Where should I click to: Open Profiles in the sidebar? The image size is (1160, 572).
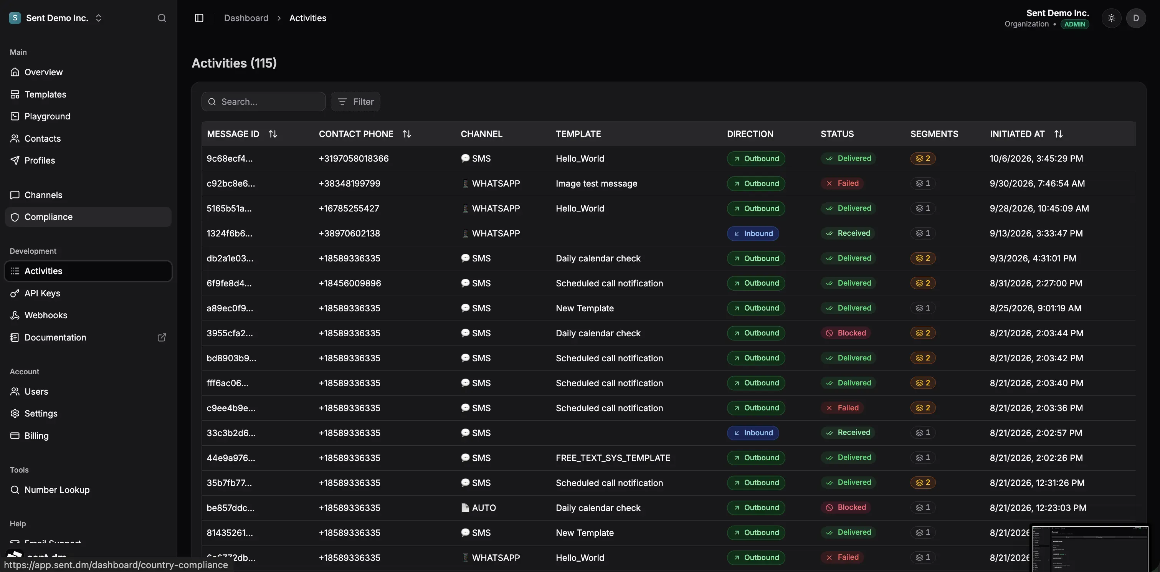point(88,160)
